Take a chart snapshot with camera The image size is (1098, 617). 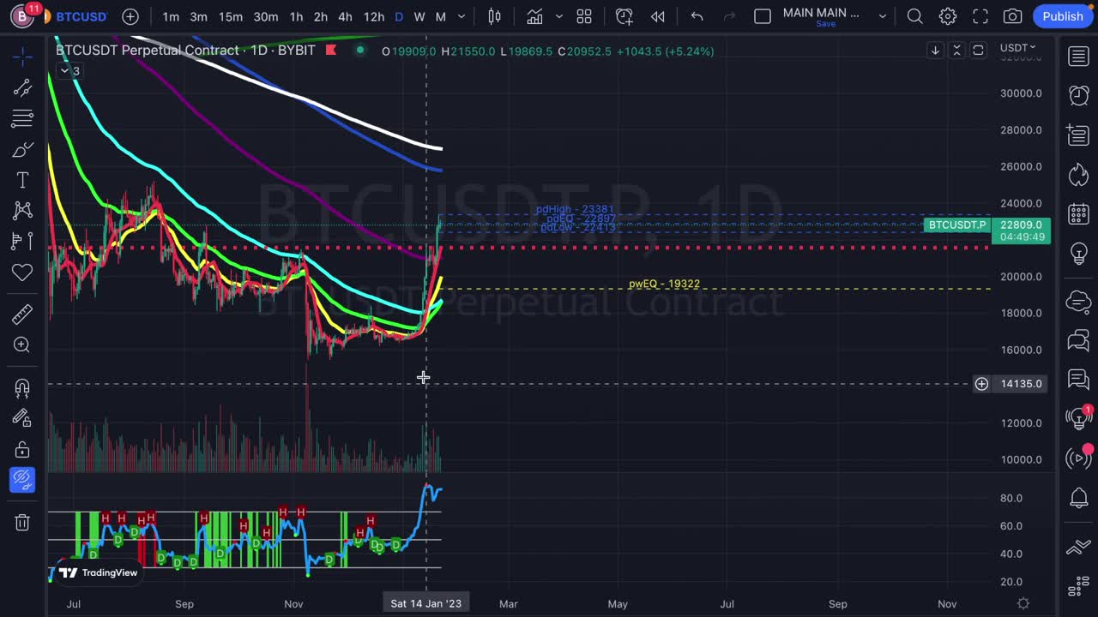coord(1013,16)
